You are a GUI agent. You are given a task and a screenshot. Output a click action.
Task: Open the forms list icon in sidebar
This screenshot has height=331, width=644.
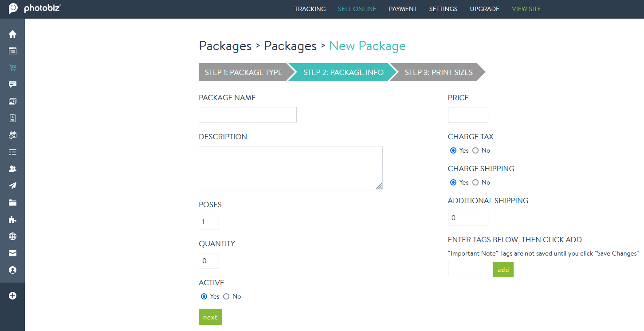(12, 152)
